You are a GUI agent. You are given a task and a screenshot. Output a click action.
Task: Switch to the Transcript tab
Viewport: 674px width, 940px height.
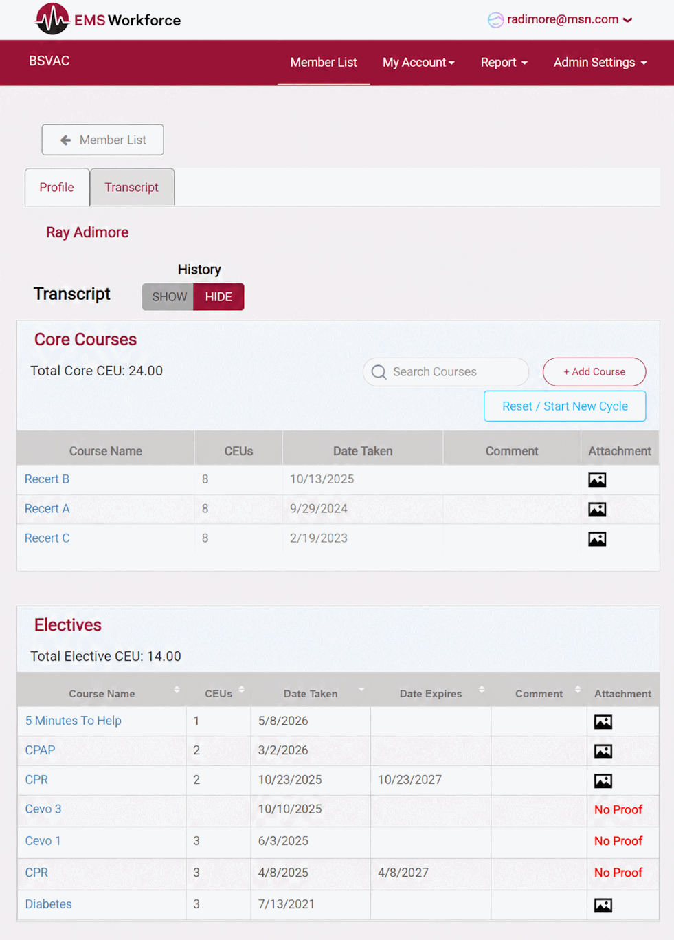pyautogui.click(x=131, y=187)
